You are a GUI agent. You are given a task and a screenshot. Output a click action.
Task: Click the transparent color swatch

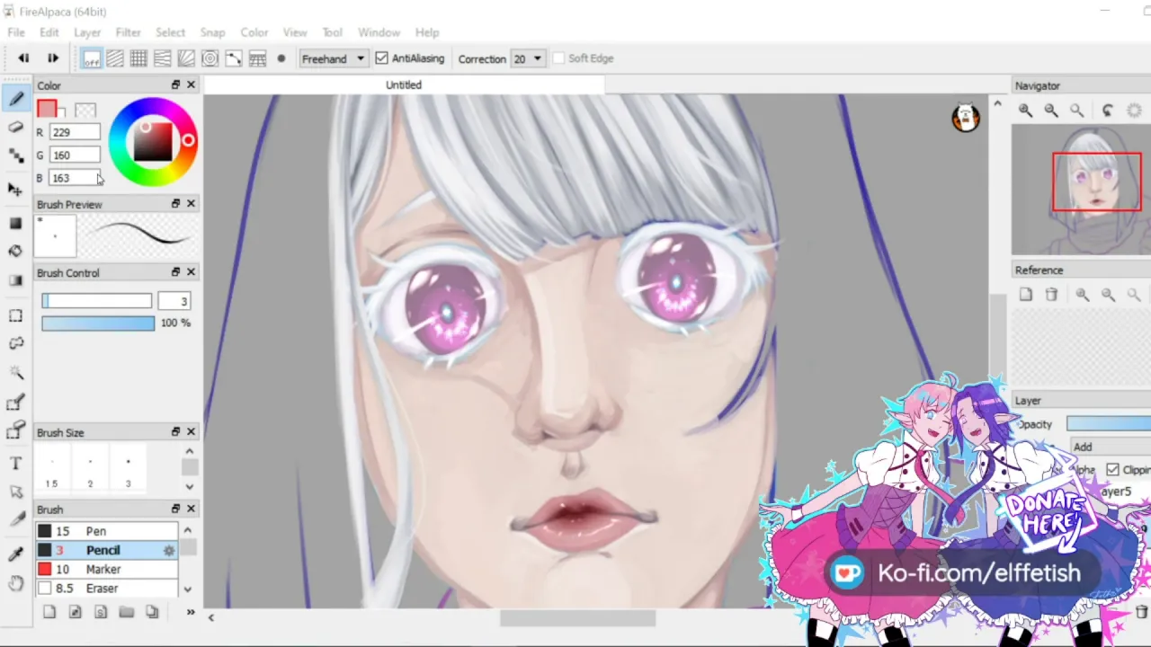(x=85, y=110)
